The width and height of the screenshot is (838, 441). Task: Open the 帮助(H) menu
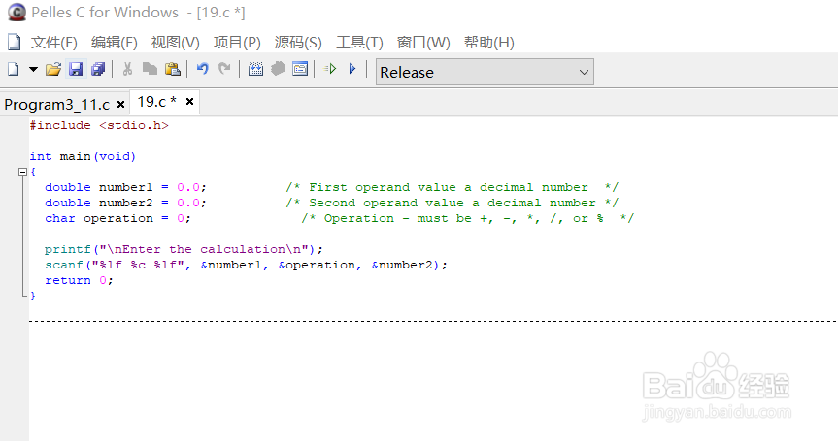(x=489, y=42)
